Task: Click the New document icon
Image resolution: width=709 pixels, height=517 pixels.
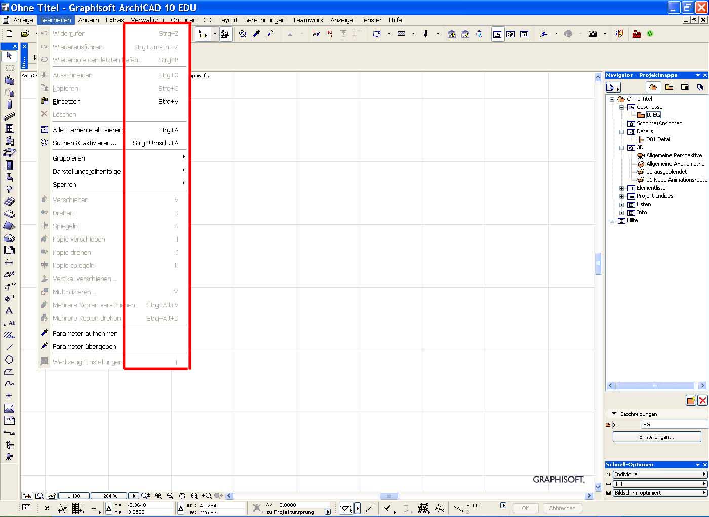Action: click(x=9, y=34)
